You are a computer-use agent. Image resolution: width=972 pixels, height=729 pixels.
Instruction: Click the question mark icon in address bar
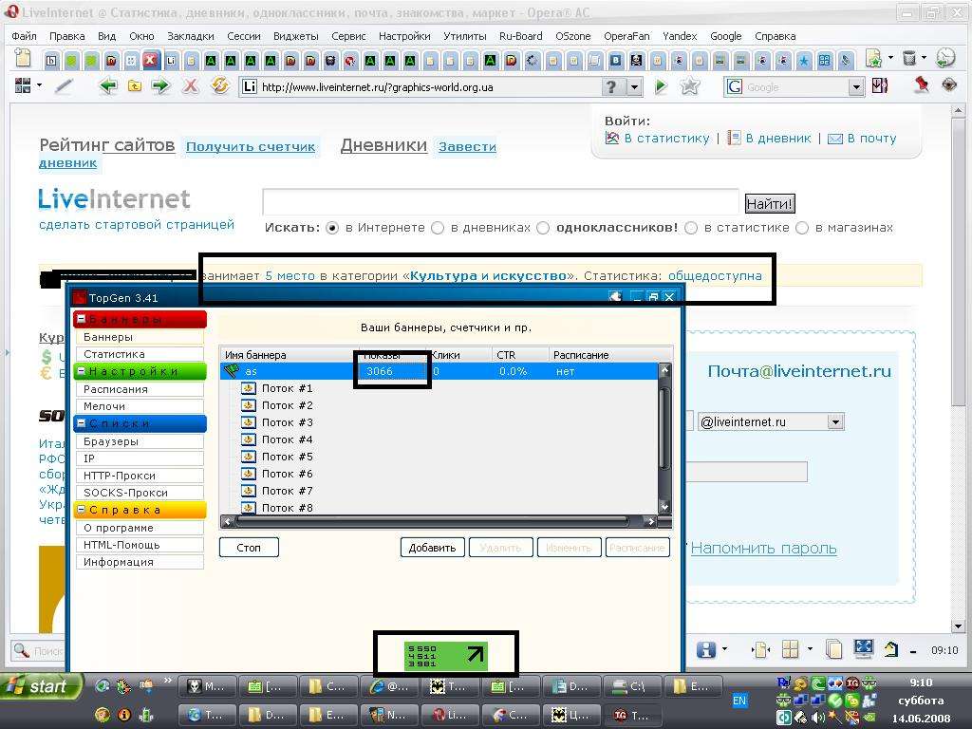(x=612, y=86)
